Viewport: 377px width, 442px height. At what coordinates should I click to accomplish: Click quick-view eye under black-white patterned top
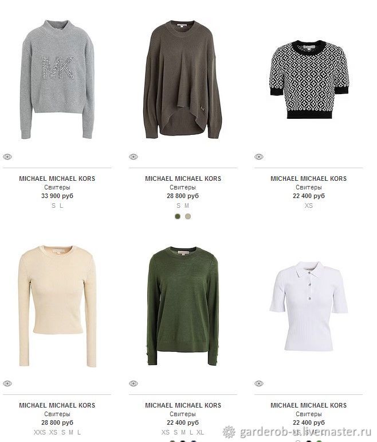pyautogui.click(x=259, y=157)
